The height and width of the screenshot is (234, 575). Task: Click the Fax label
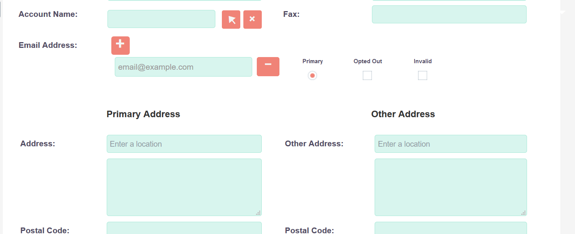click(291, 14)
